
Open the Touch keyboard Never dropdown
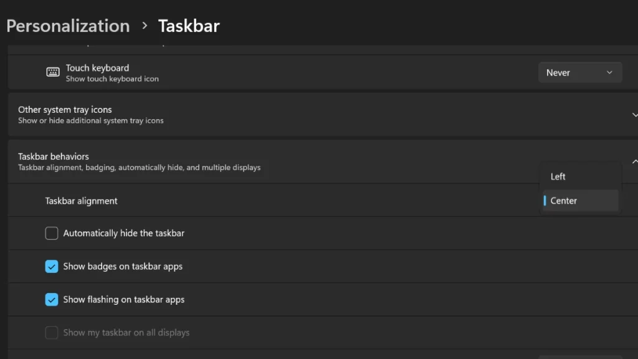(580, 72)
